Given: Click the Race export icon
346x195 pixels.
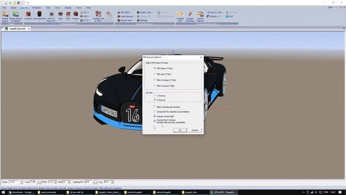Looking at the screenshot, I should tap(61, 16).
